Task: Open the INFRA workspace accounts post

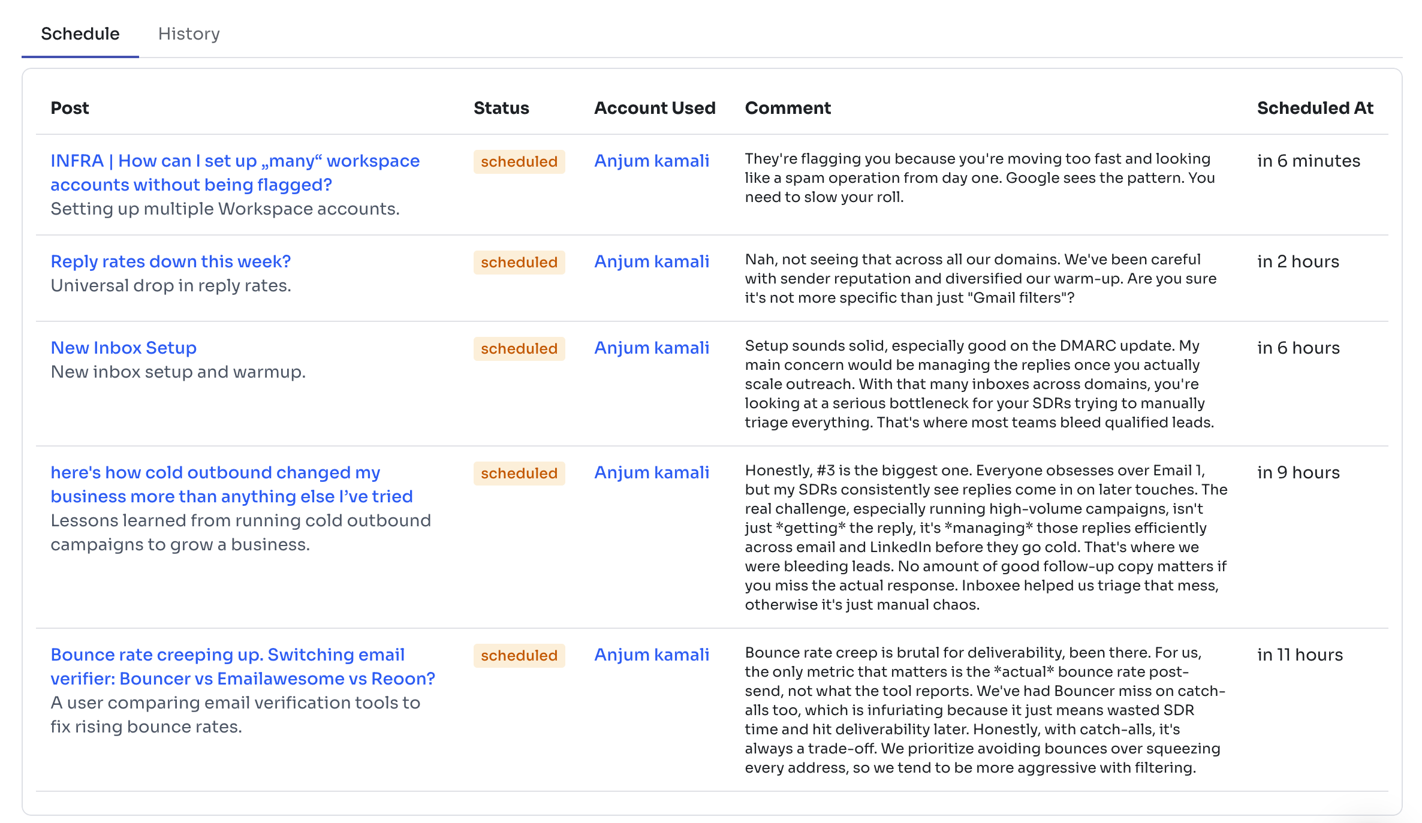Action: tap(235, 173)
